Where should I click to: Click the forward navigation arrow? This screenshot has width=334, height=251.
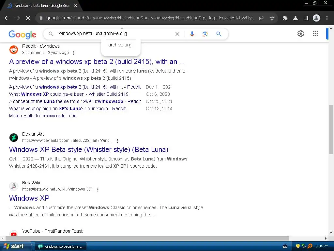(x=18, y=18)
